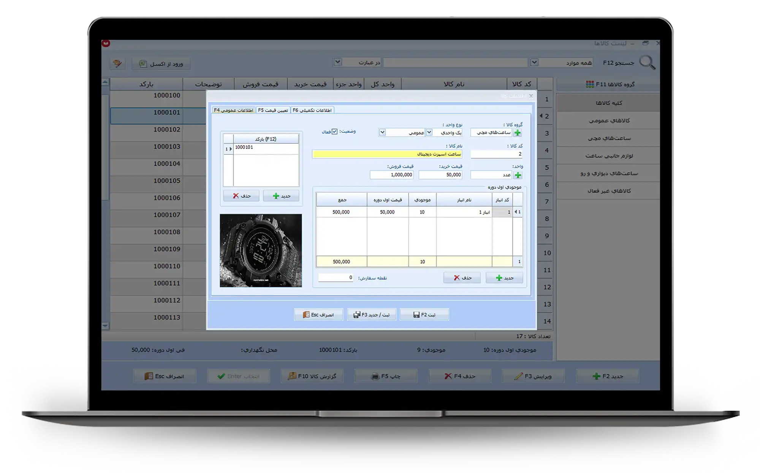
Task: Click 'حذف' button under warehouse stock table
Action: pyautogui.click(x=462, y=278)
